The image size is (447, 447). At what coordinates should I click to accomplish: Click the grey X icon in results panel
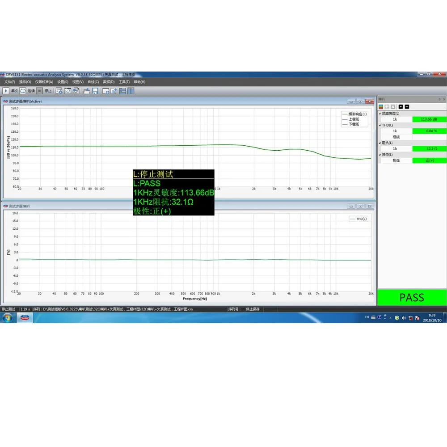[x=393, y=107]
